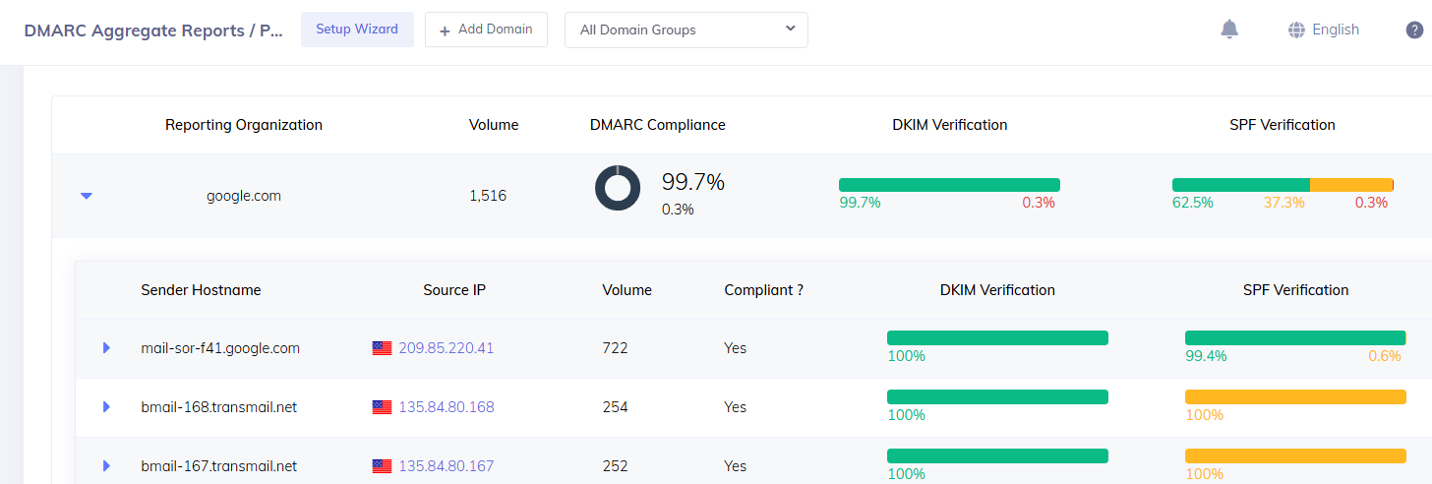Launch the Setup Wizard
The height and width of the screenshot is (484, 1432).
357,30
